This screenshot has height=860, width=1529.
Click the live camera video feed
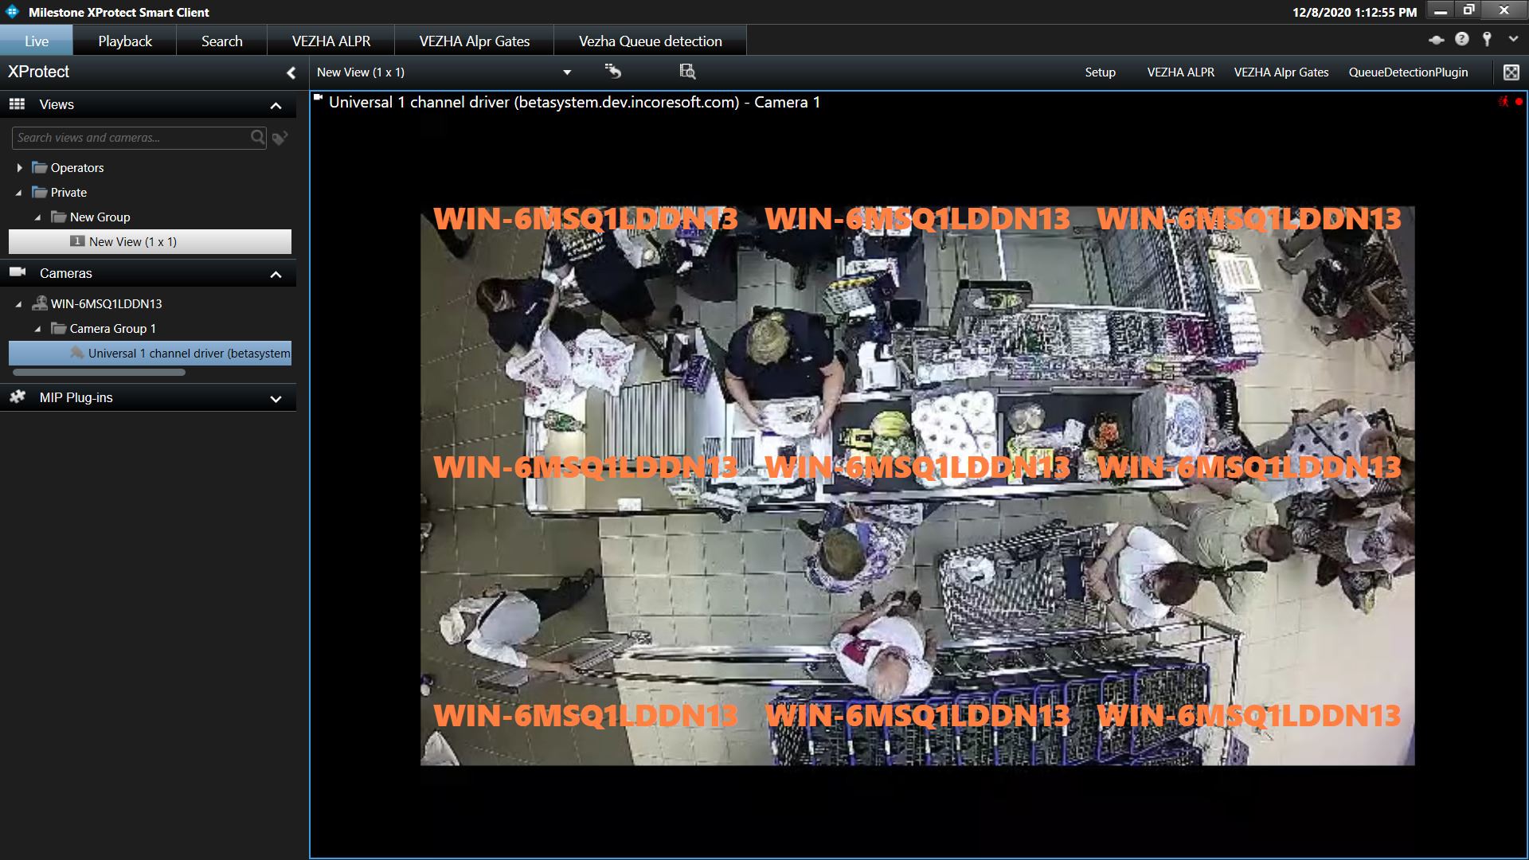917,486
